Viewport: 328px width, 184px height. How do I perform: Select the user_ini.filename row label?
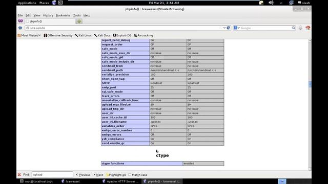114,122
